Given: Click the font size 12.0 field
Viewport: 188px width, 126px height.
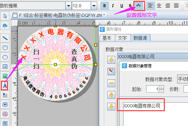Looking at the screenshot, I should coord(81,6).
